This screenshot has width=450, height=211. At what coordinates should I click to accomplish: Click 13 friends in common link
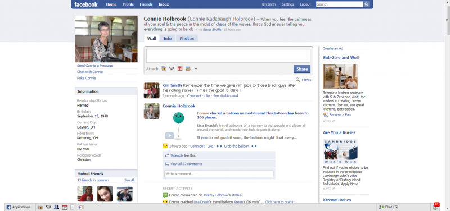click(93, 180)
